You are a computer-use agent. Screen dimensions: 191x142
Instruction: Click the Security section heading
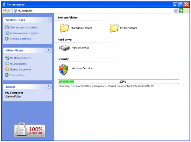[x=63, y=59]
